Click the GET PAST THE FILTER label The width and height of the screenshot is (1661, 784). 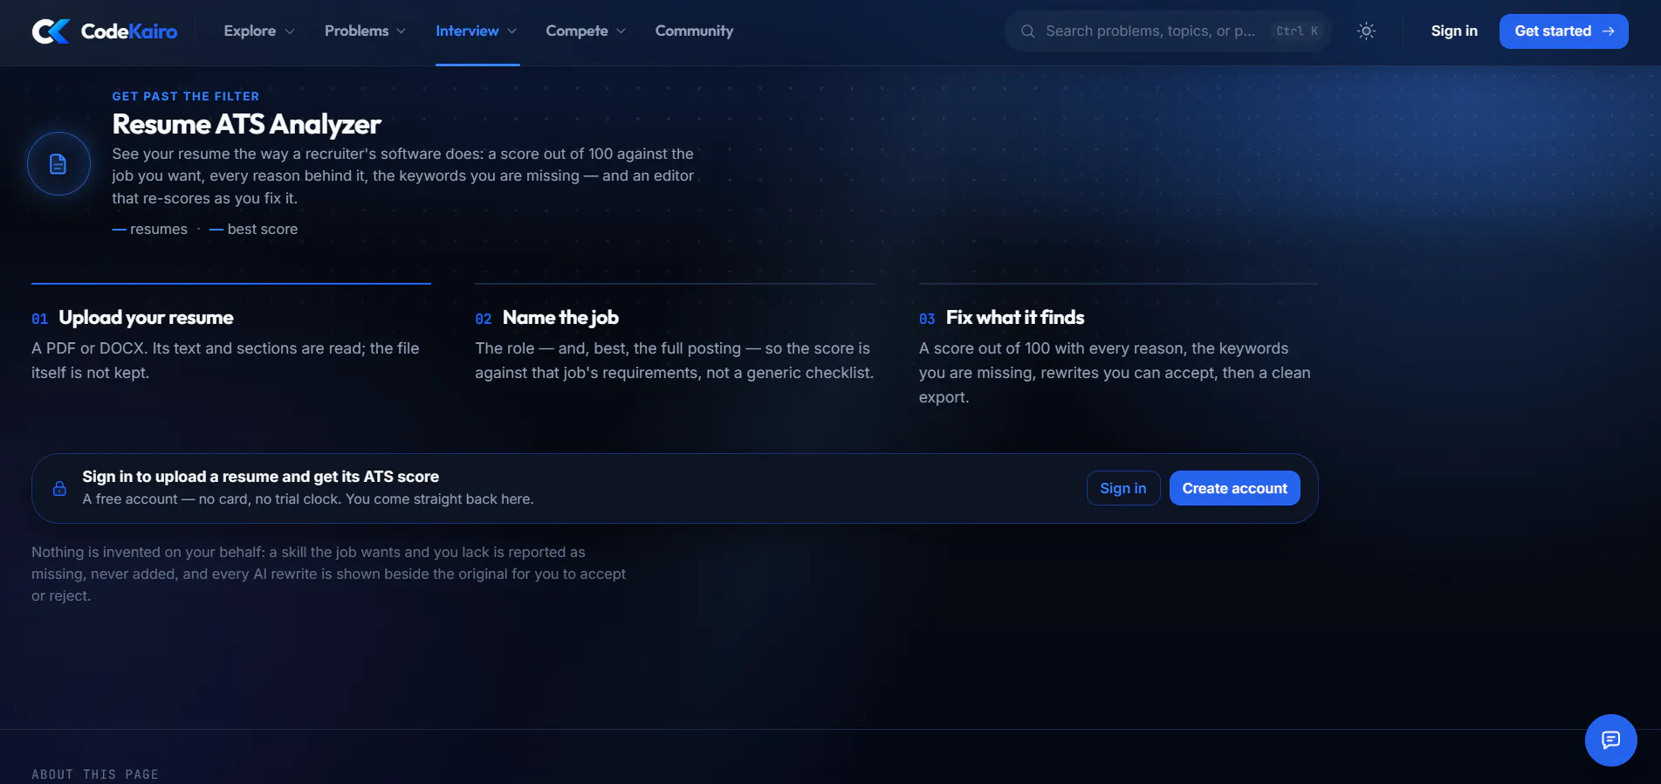point(185,96)
